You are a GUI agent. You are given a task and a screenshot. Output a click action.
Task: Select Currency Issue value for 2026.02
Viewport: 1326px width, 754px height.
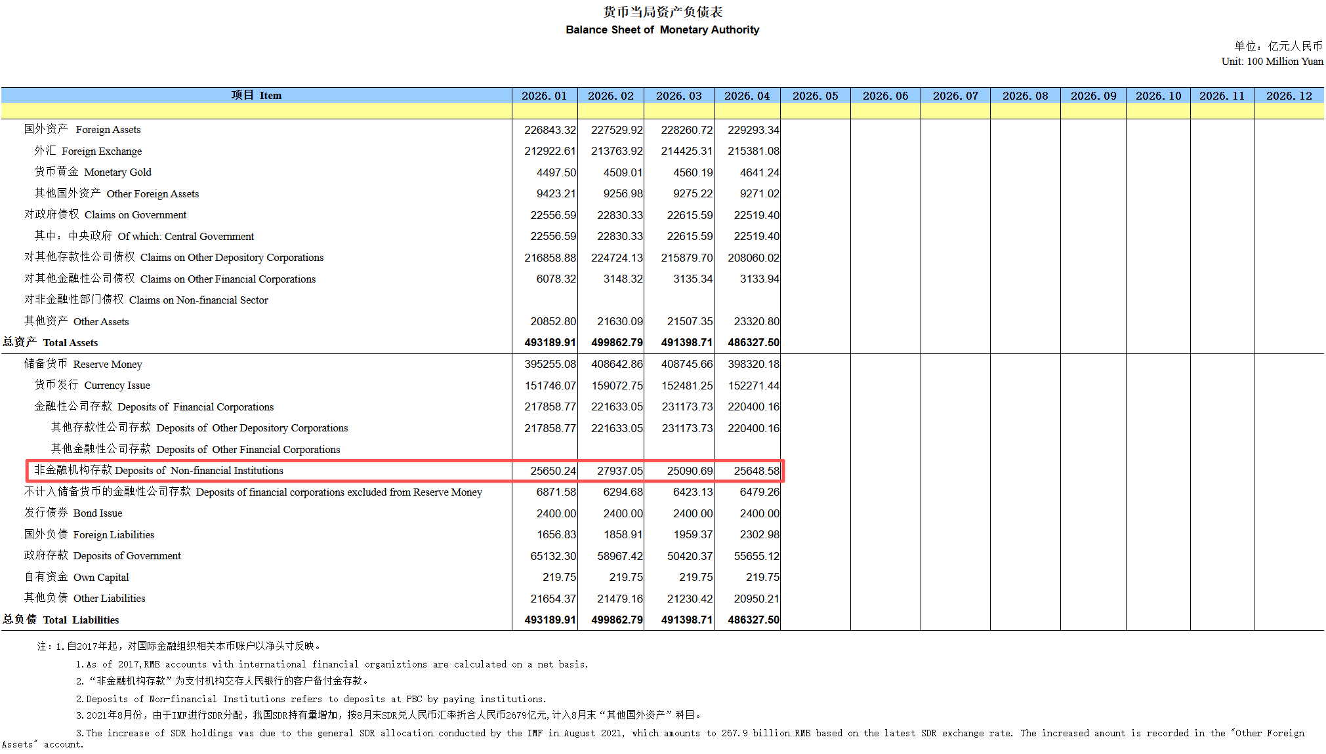click(617, 386)
